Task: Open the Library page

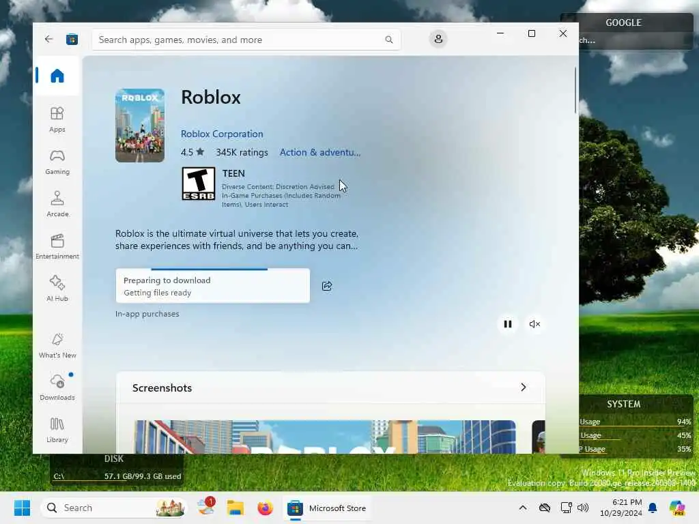Action: (x=57, y=430)
